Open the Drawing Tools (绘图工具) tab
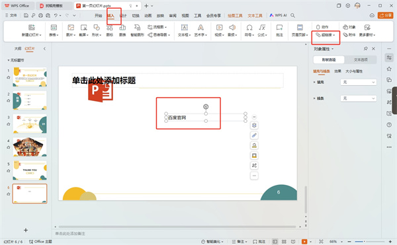397x245 pixels. [235, 16]
